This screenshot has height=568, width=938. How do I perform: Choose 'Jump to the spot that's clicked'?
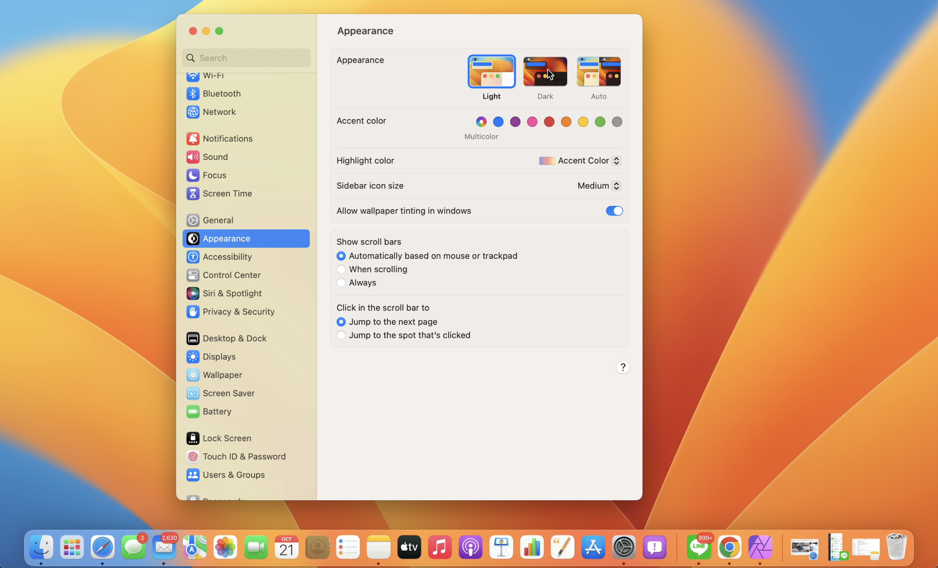(x=341, y=335)
